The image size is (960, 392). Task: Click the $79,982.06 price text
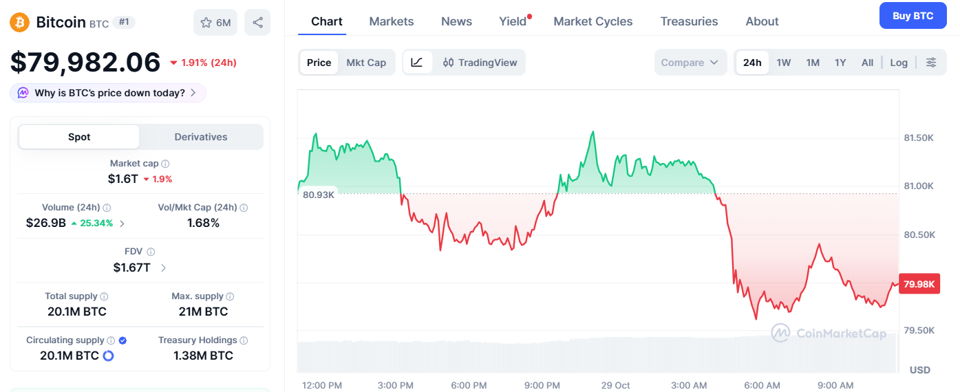click(85, 63)
